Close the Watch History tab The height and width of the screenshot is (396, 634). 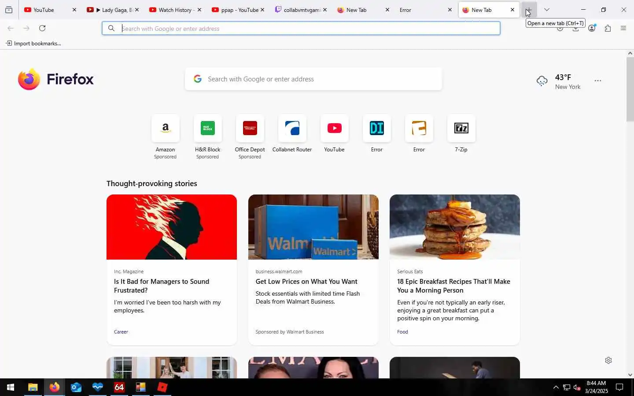[199, 10]
